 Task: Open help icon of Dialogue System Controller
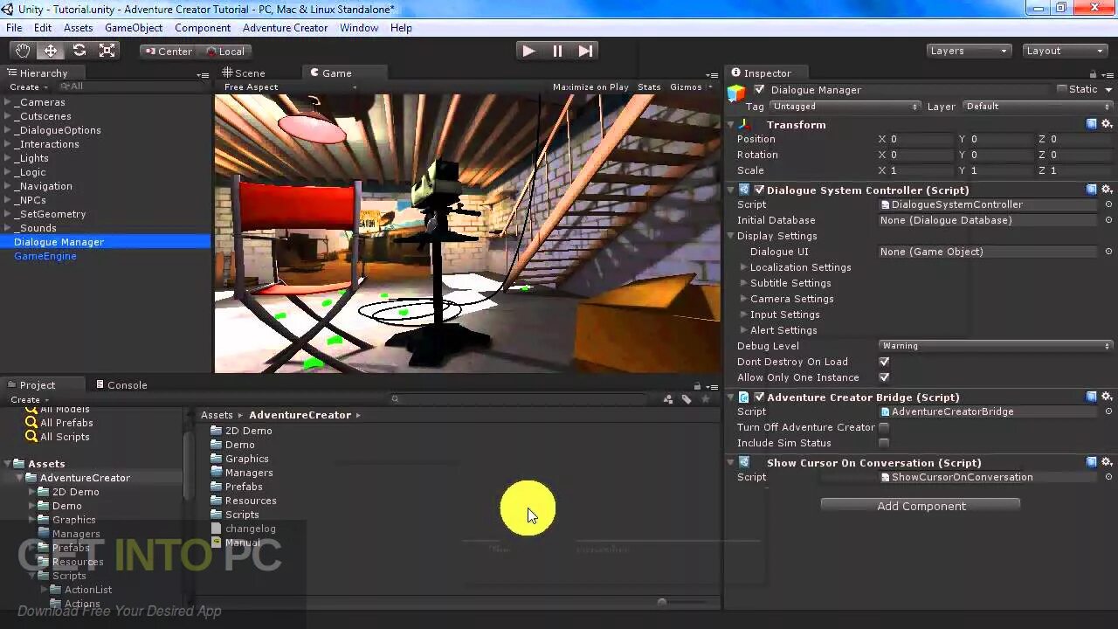pyautogui.click(x=1092, y=190)
